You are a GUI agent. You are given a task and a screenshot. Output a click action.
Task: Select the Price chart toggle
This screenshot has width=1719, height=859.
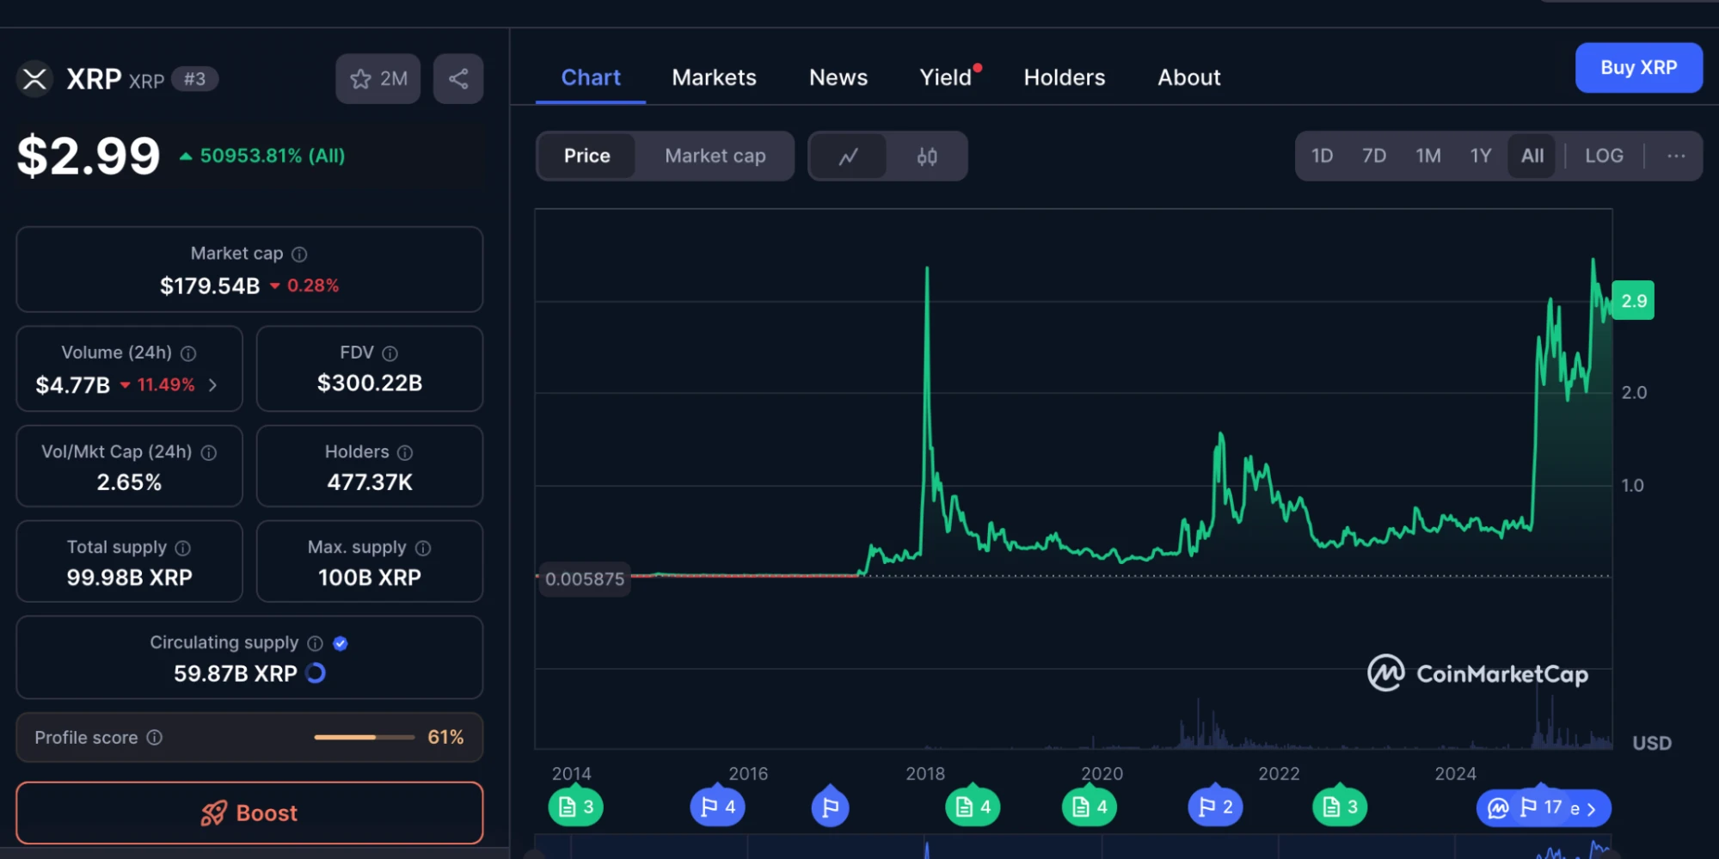pyautogui.click(x=586, y=156)
